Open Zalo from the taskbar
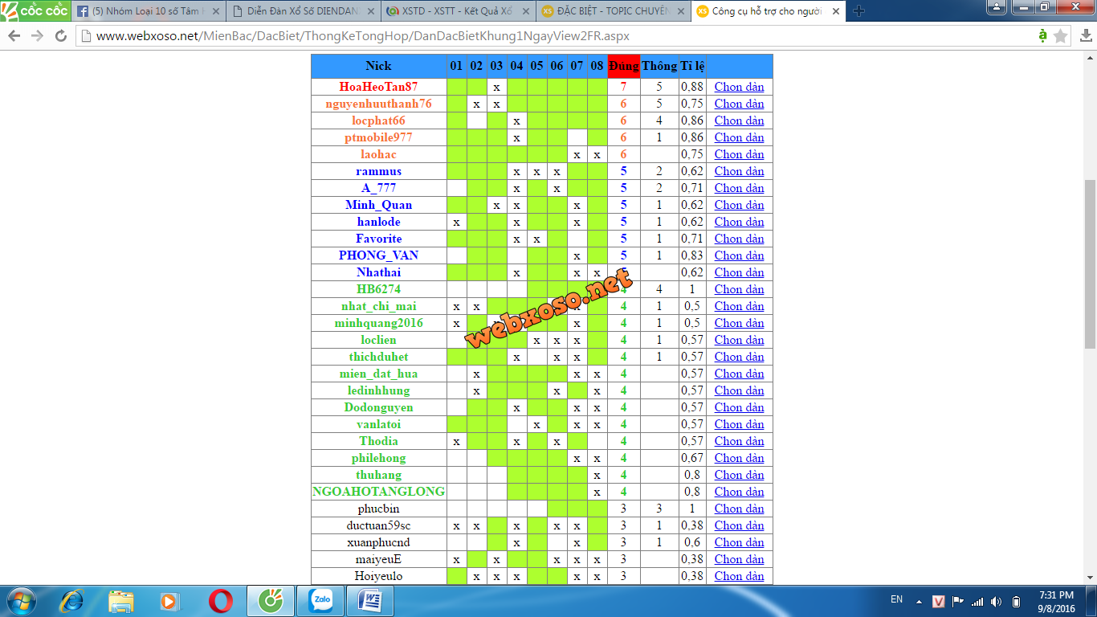 320,601
